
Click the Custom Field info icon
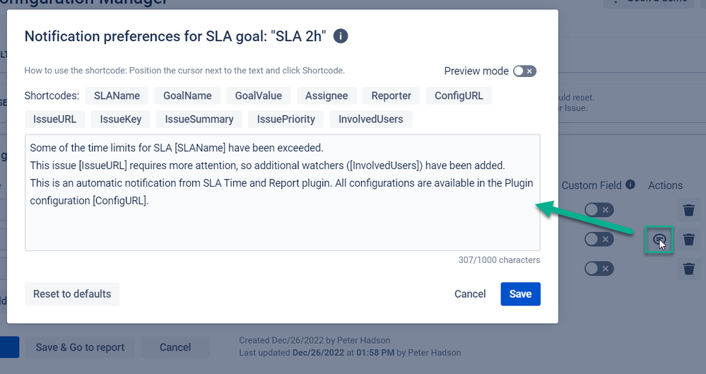[630, 185]
